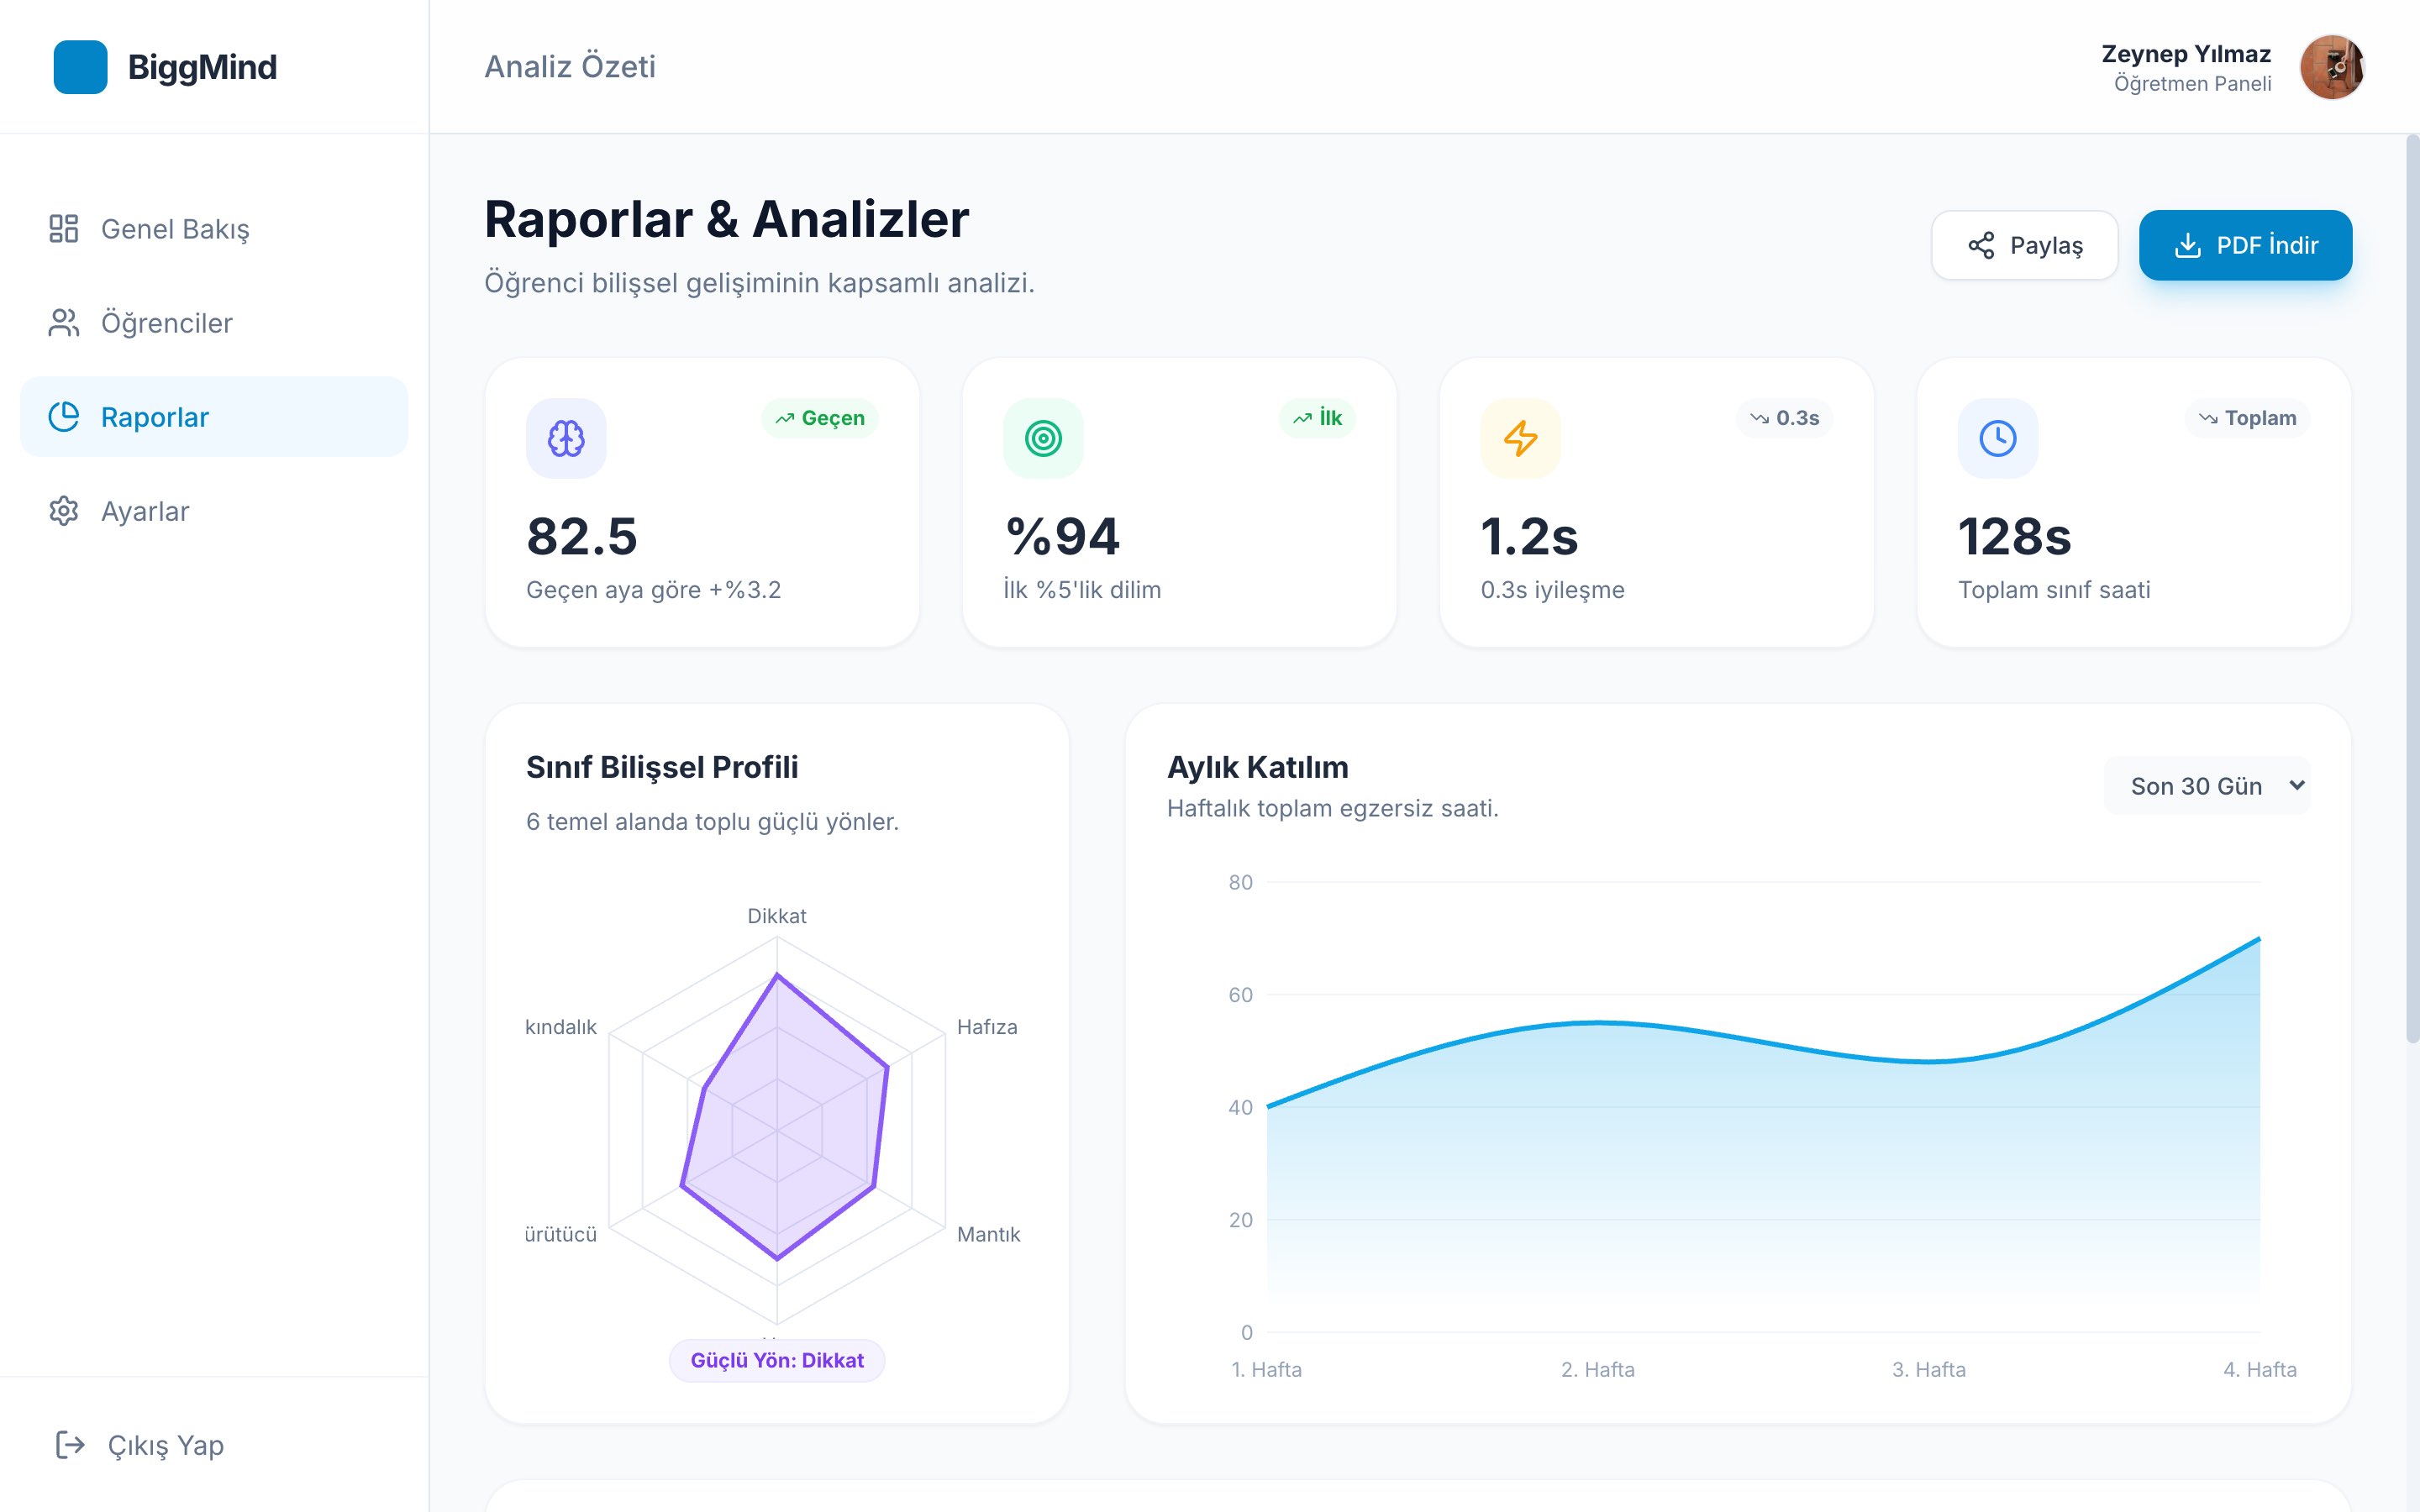Viewport: 2420px width, 1512px height.
Task: Click the Mantık axis label on radar
Action: point(989,1234)
